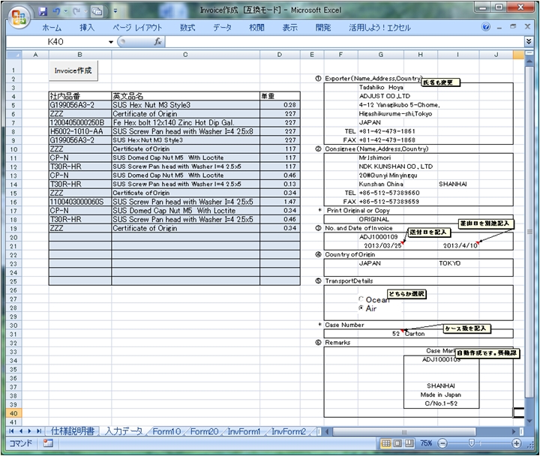Viewport: 540px width, 456px height.
Task: Restore the workbook window inside Excel
Action: [513, 26]
